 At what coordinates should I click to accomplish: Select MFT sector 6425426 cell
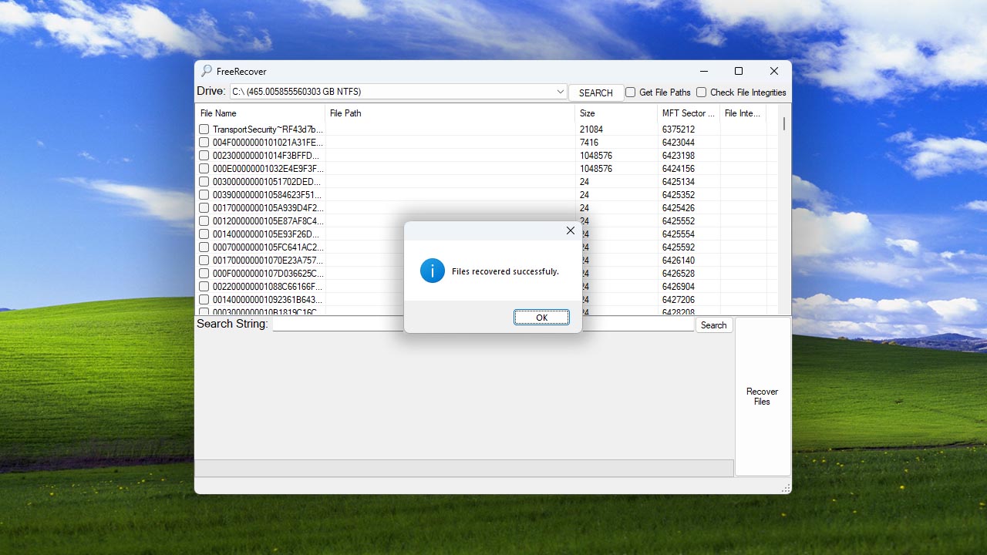pos(679,208)
